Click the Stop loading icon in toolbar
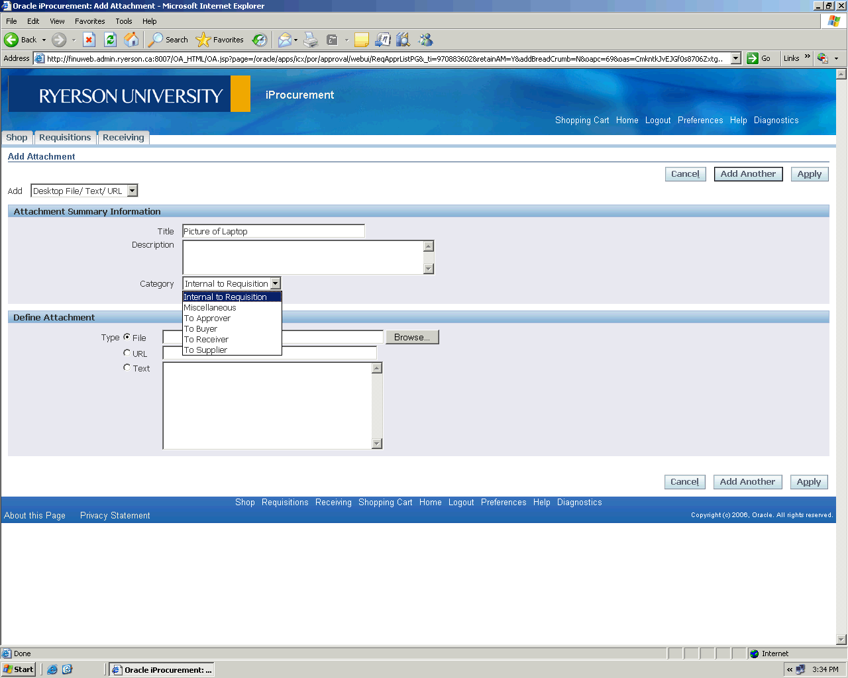The height and width of the screenshot is (678, 848). coord(89,40)
